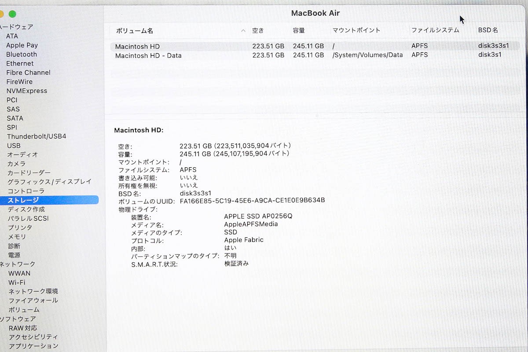Select ATA in the hardware sidebar
Viewport: 528px width, 352px height.
12,36
